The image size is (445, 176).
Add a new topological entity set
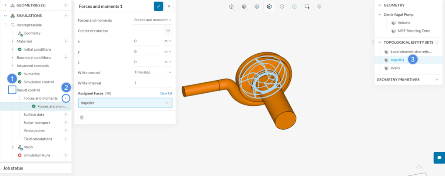click(x=437, y=42)
